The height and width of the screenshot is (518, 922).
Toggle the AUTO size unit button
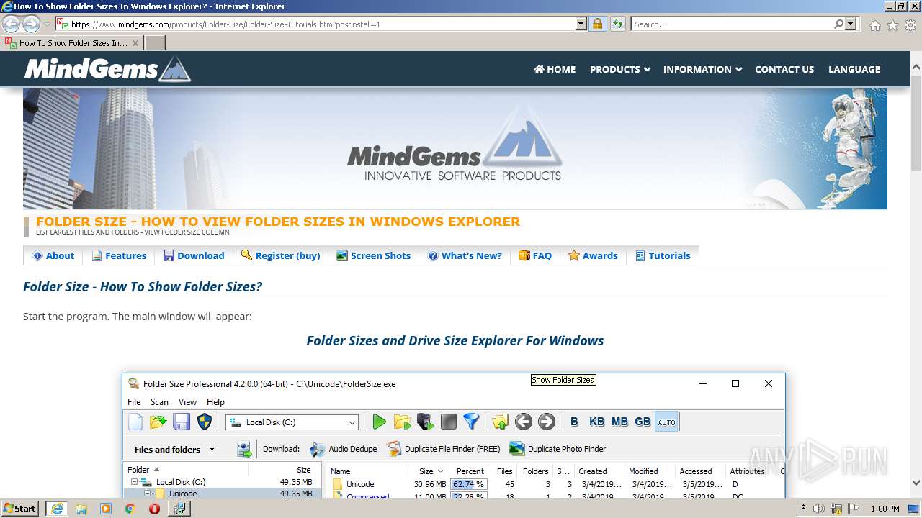click(x=666, y=422)
